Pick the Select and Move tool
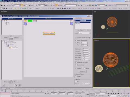Screen dimensions: 130x97 pos(32,5)
